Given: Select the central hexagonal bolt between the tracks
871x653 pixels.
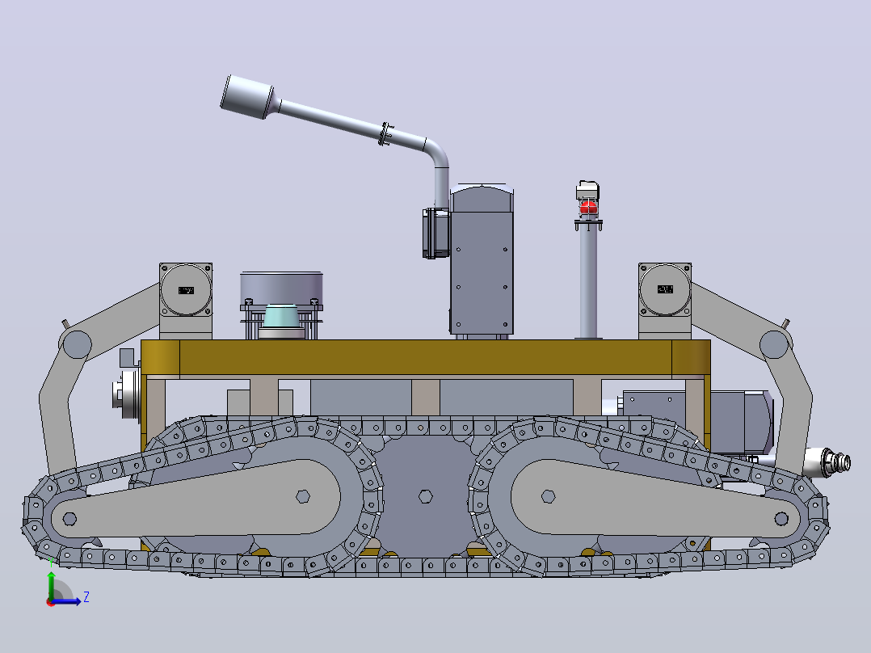Looking at the screenshot, I should (426, 496).
